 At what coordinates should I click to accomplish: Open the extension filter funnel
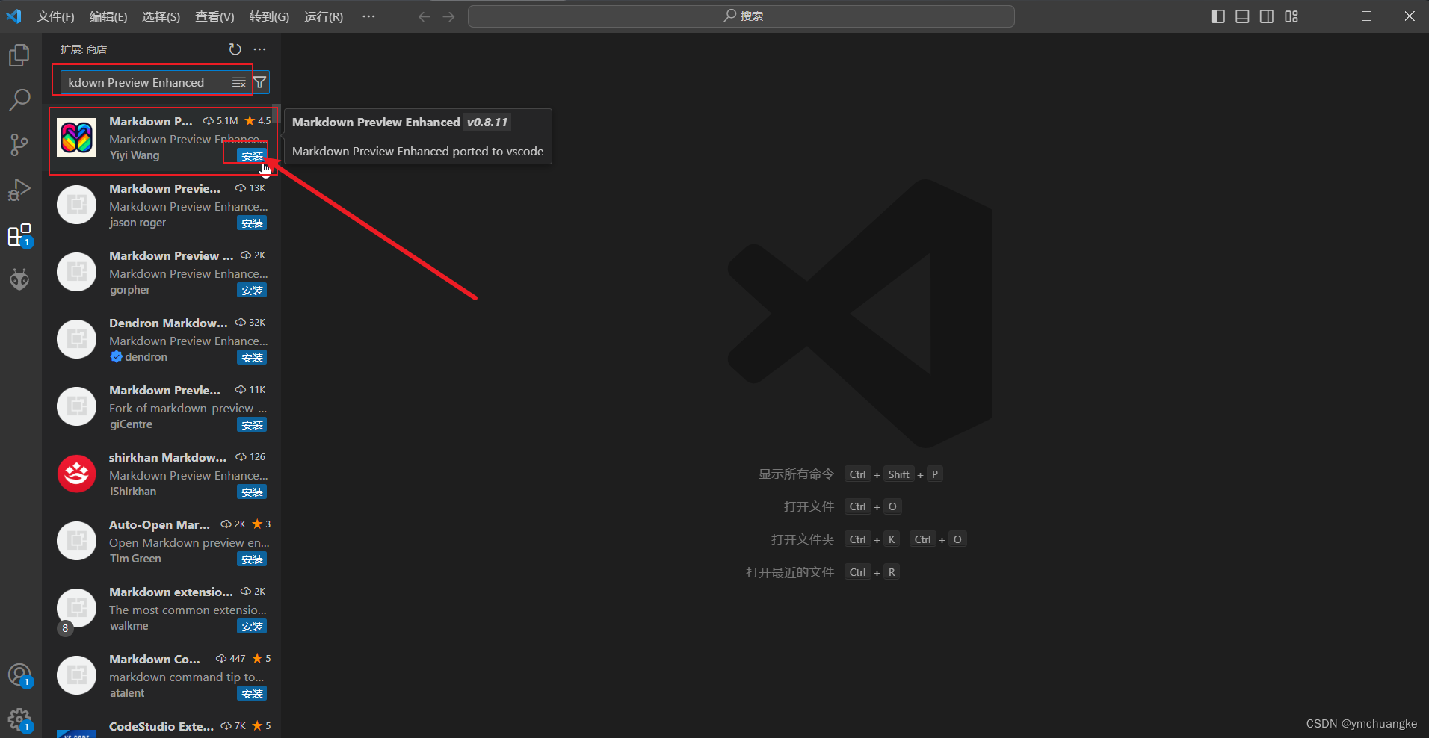click(x=260, y=82)
